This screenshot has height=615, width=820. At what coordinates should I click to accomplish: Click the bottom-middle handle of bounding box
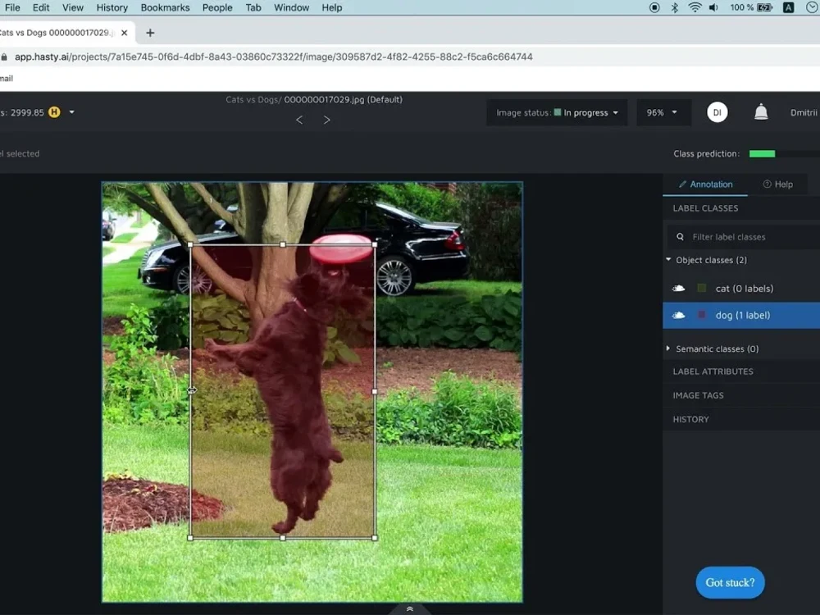point(283,538)
